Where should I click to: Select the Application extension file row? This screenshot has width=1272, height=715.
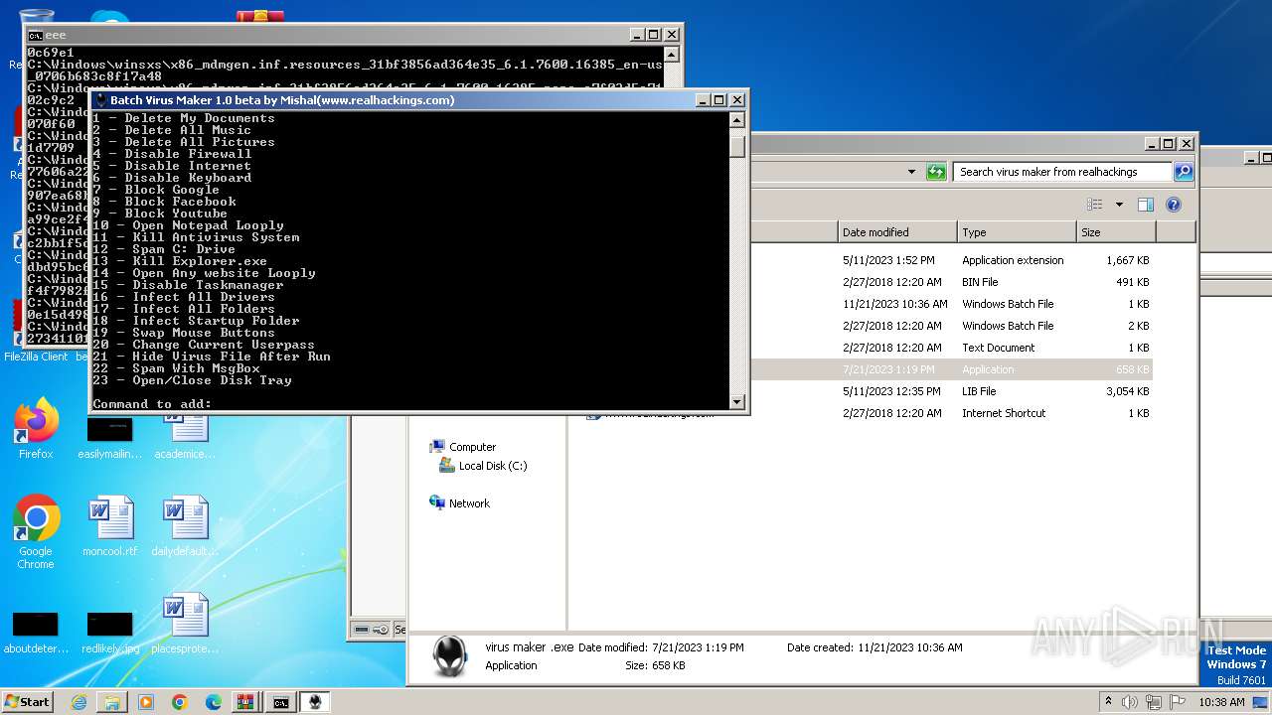coord(952,260)
